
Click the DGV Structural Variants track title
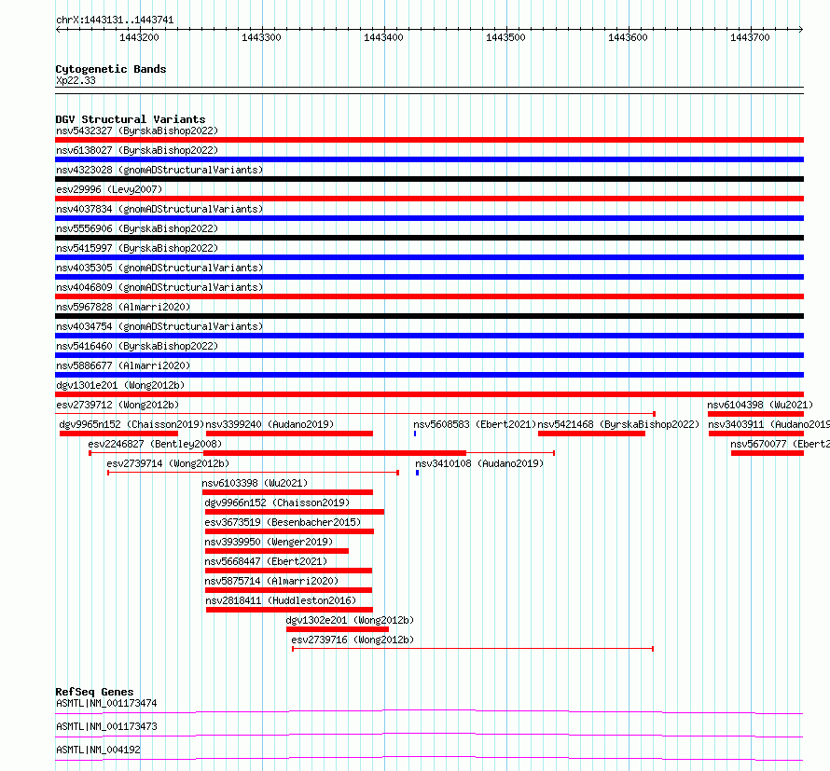(131, 119)
